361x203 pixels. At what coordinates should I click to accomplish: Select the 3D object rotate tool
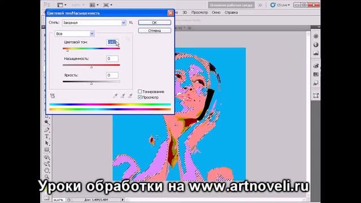point(47,157)
